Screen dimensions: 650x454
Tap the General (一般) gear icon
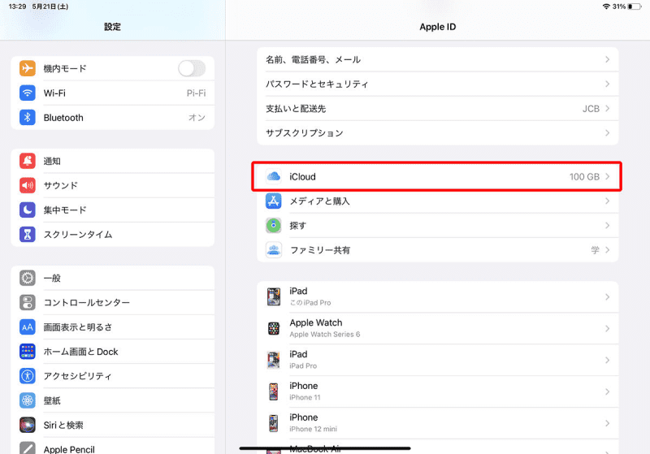coord(28,278)
